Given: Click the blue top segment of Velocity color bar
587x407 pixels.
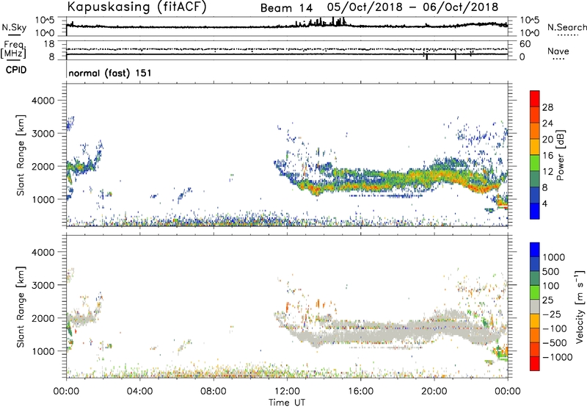Looking at the screenshot, I should (535, 250).
